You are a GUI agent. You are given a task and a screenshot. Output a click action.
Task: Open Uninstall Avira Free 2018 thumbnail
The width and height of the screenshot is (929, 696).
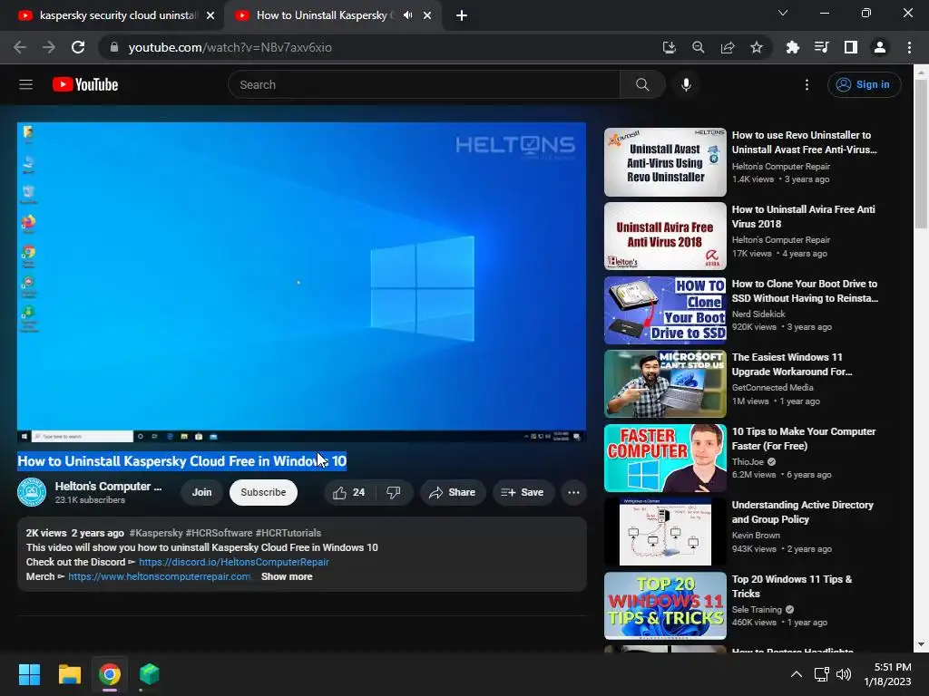[665, 237]
